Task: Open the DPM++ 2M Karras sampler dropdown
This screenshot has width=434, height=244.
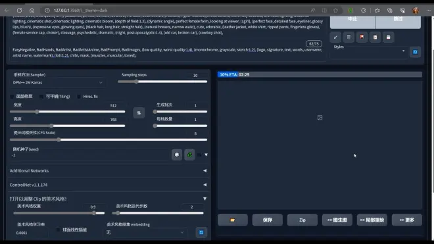Action: [x=58, y=82]
